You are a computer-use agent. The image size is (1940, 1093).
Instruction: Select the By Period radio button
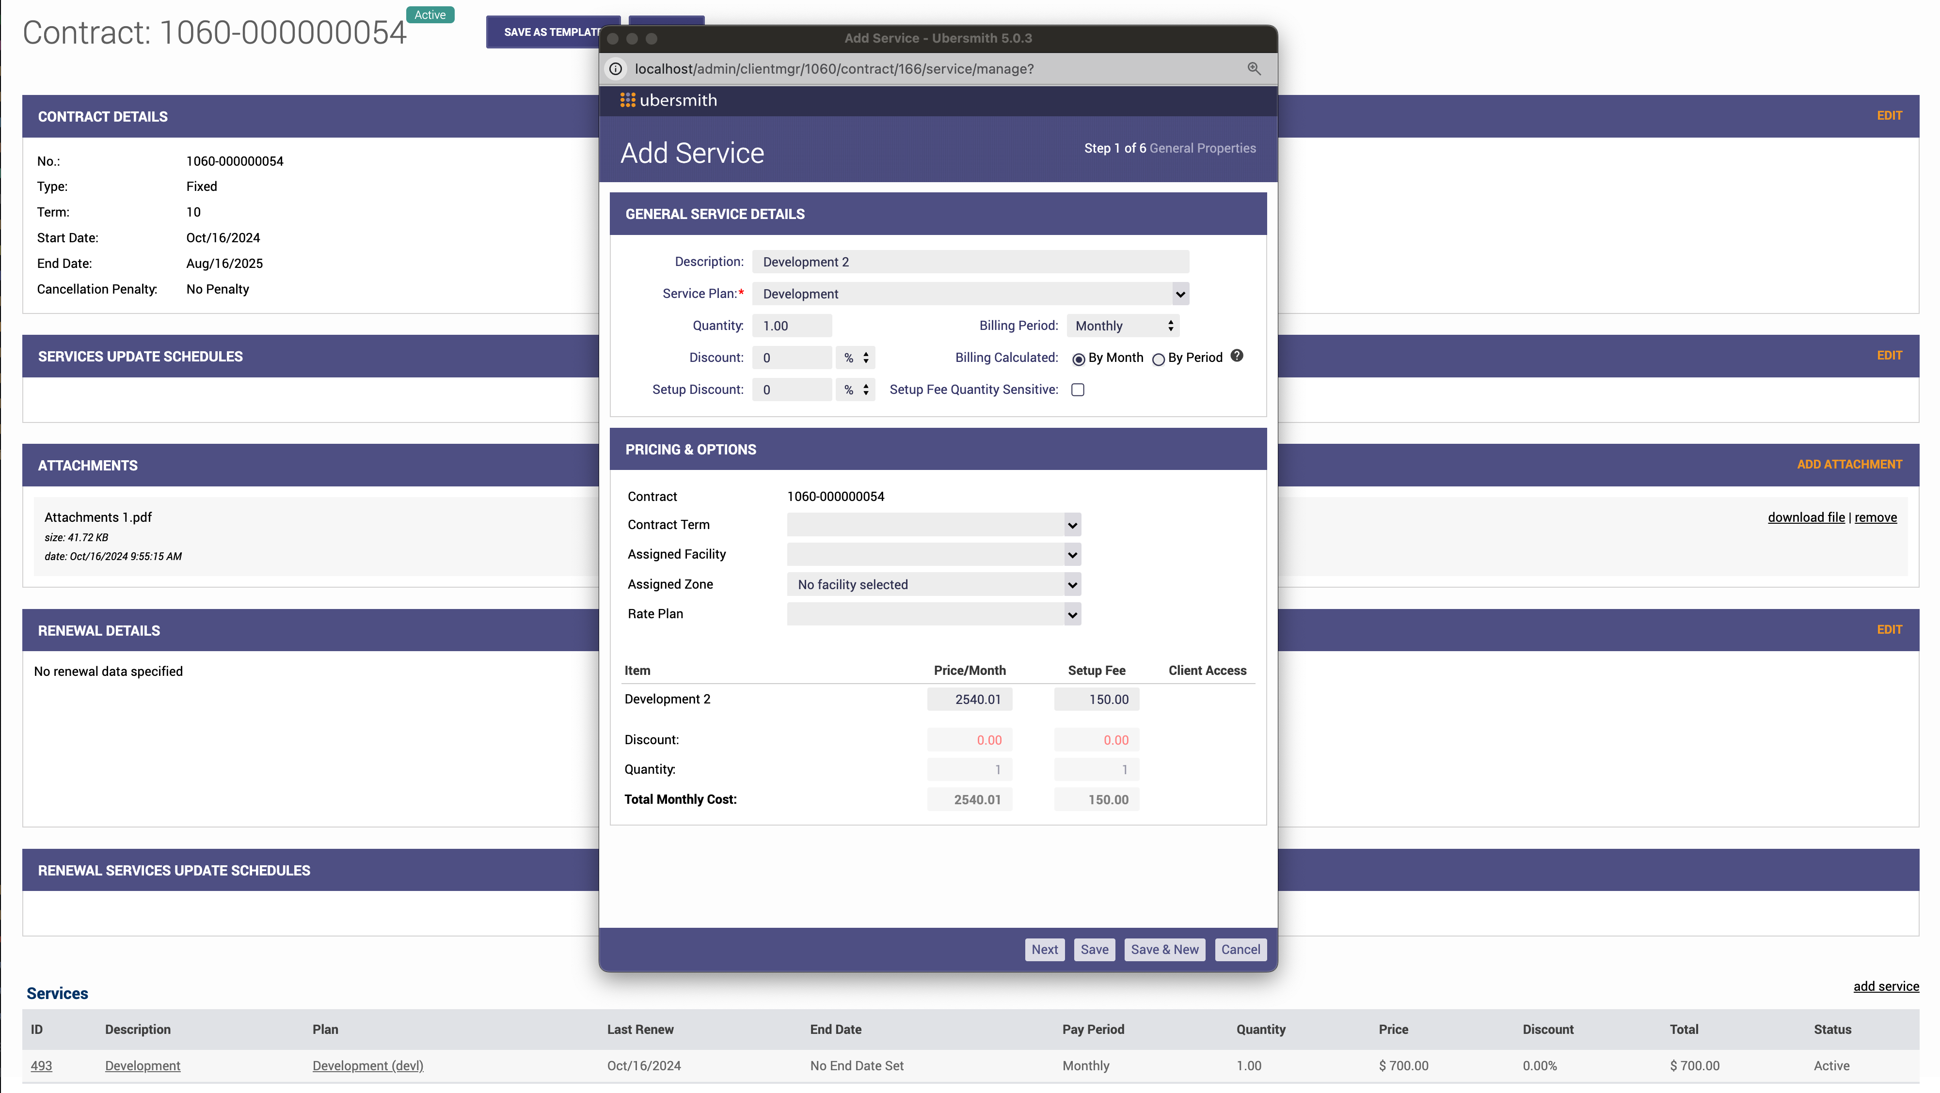pos(1158,359)
